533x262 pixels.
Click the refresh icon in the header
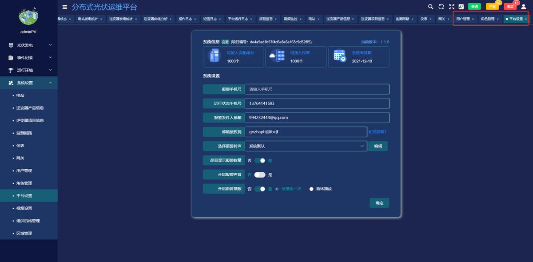coord(441,7)
